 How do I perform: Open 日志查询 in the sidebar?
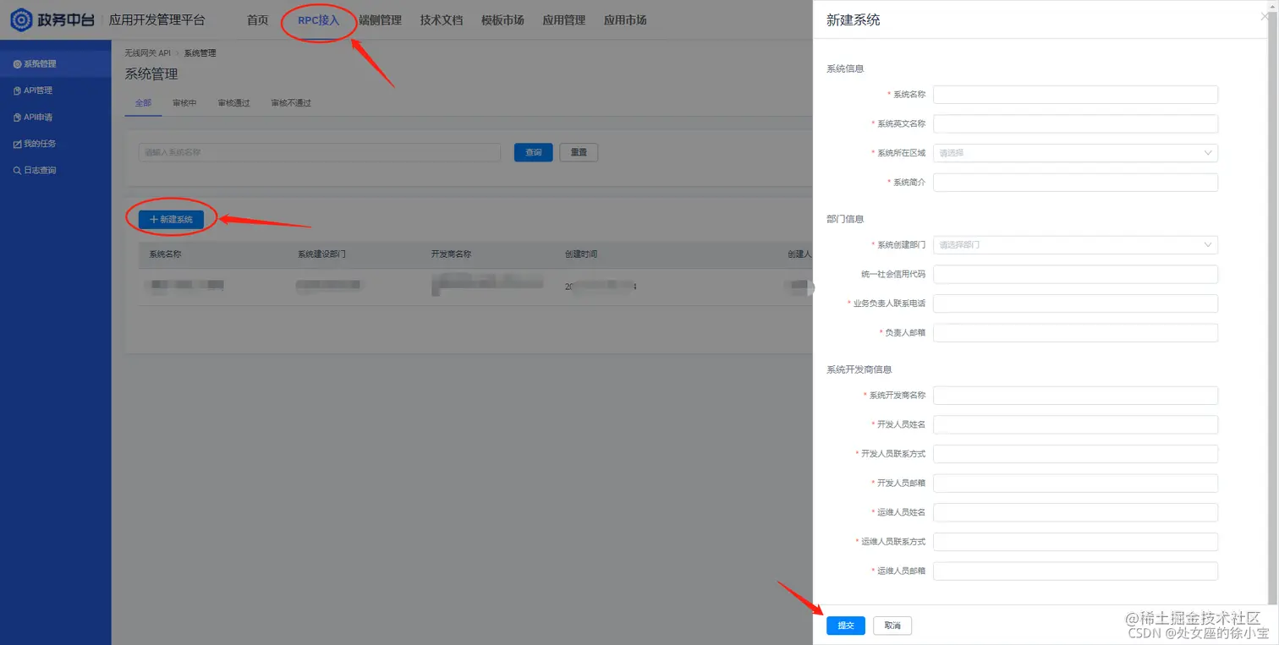click(55, 170)
